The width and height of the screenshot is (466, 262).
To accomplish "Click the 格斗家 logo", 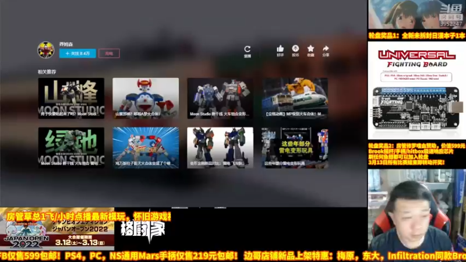I will point(143,229).
